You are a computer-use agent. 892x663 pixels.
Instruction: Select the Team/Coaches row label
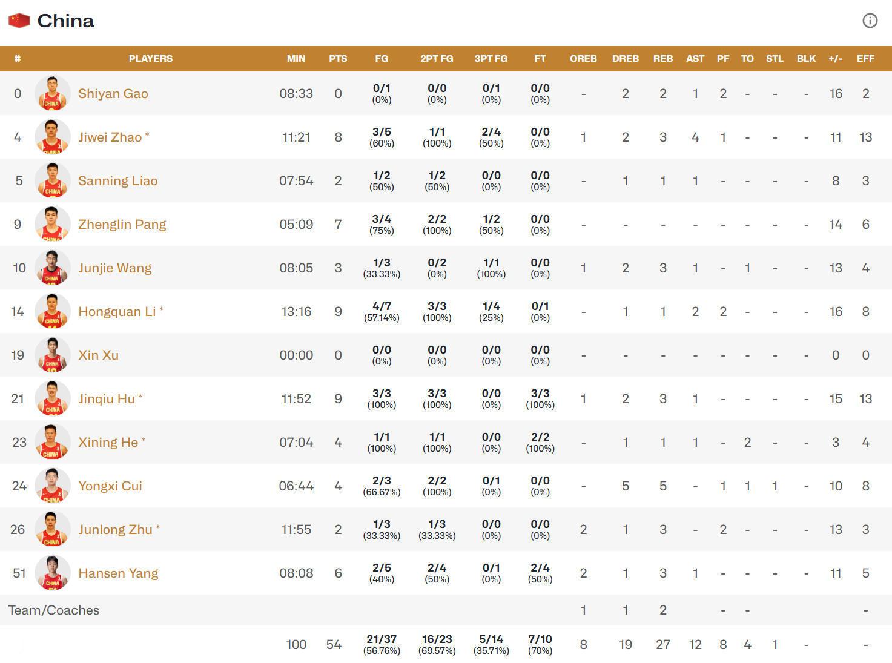tap(54, 610)
